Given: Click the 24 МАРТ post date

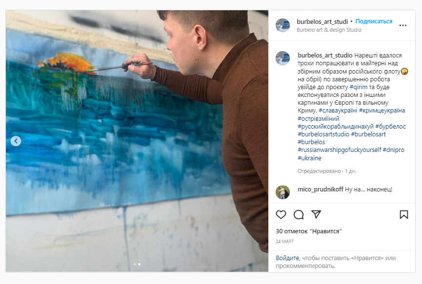Looking at the screenshot, I should 285,241.
